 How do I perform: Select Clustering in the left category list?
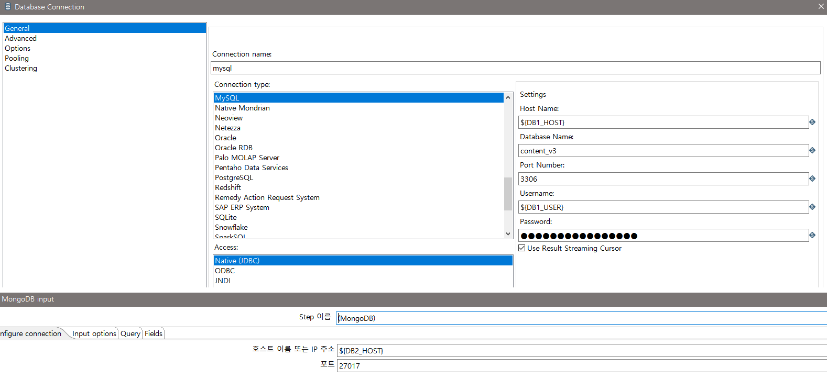(105, 68)
